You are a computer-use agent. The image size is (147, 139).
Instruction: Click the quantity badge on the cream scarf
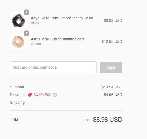click(x=26, y=33)
